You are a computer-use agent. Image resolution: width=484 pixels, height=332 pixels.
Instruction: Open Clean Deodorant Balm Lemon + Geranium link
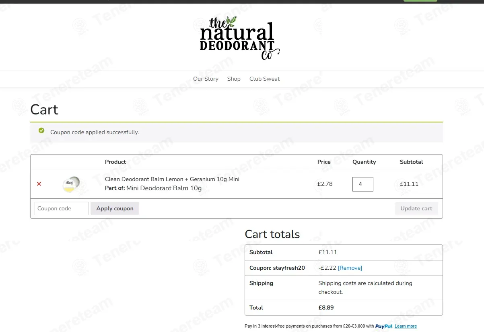172,179
